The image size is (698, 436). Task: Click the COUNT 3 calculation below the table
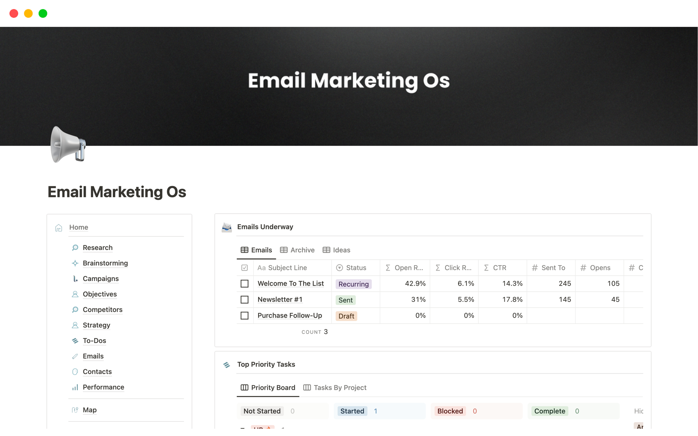(x=314, y=332)
